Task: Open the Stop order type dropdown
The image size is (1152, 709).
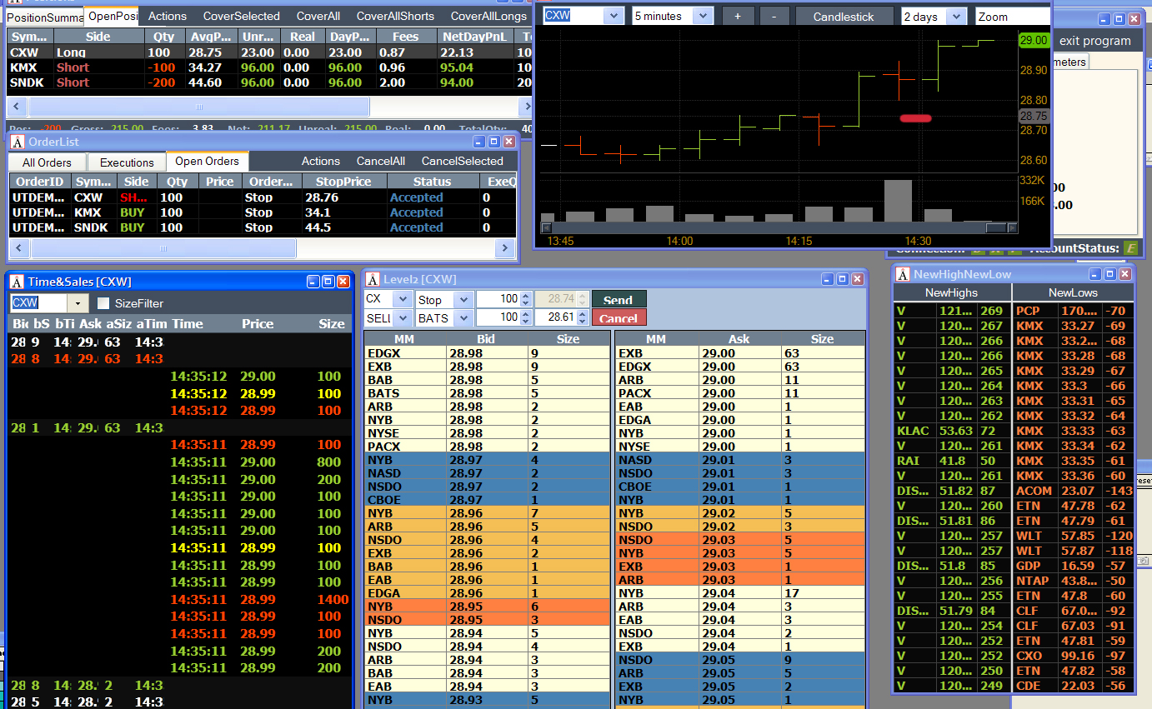Action: point(463,300)
